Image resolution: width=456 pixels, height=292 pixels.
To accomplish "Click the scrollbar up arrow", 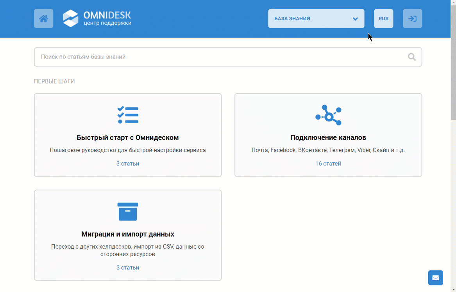I will 453,3.
